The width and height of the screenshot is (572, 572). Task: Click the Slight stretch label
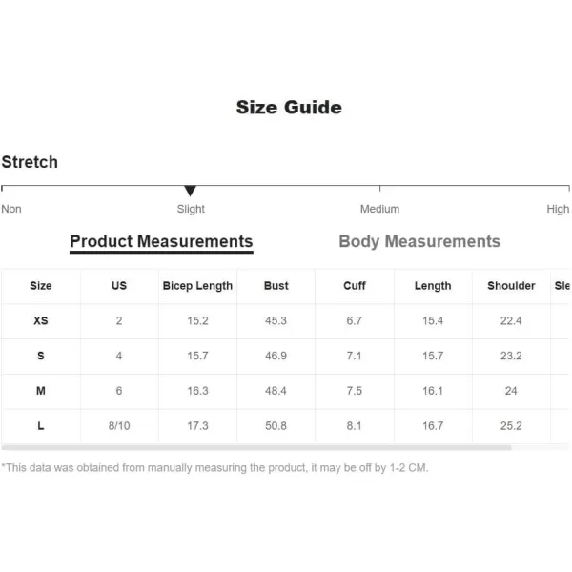191,210
